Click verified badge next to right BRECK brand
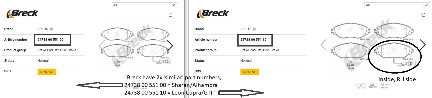The image size is (432, 98). click(254, 29)
